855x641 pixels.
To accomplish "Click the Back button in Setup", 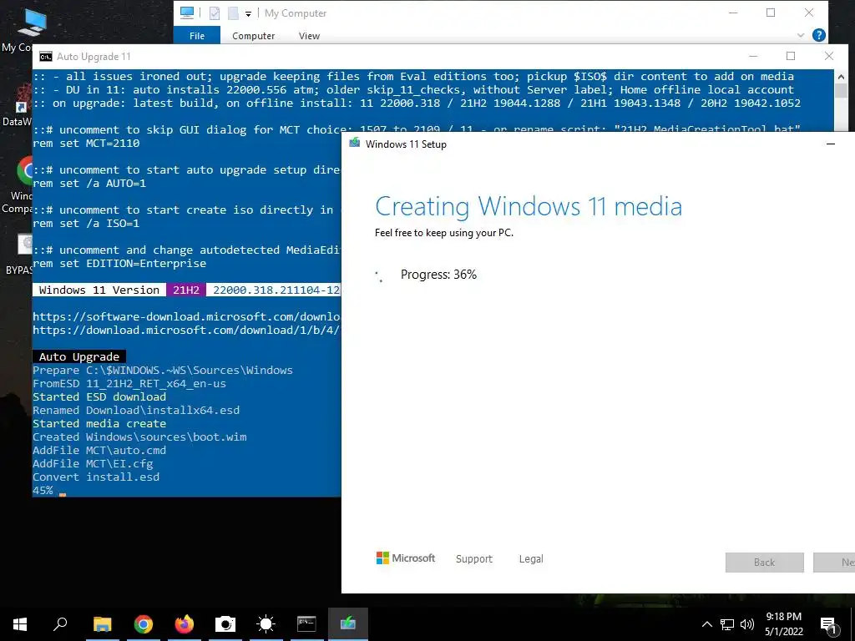I will click(764, 562).
